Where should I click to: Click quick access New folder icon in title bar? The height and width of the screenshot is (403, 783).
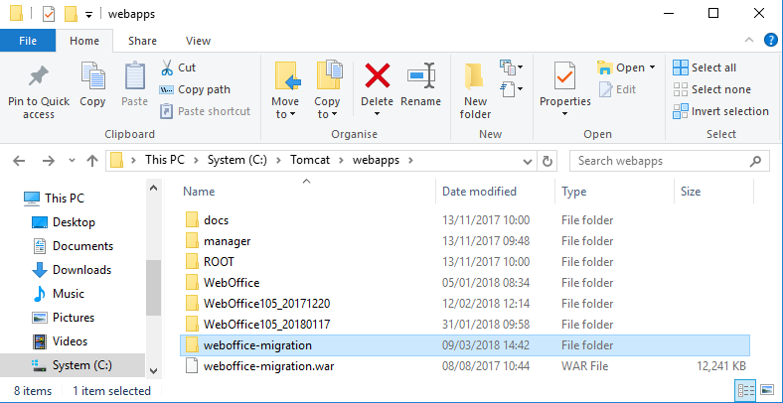point(71,14)
